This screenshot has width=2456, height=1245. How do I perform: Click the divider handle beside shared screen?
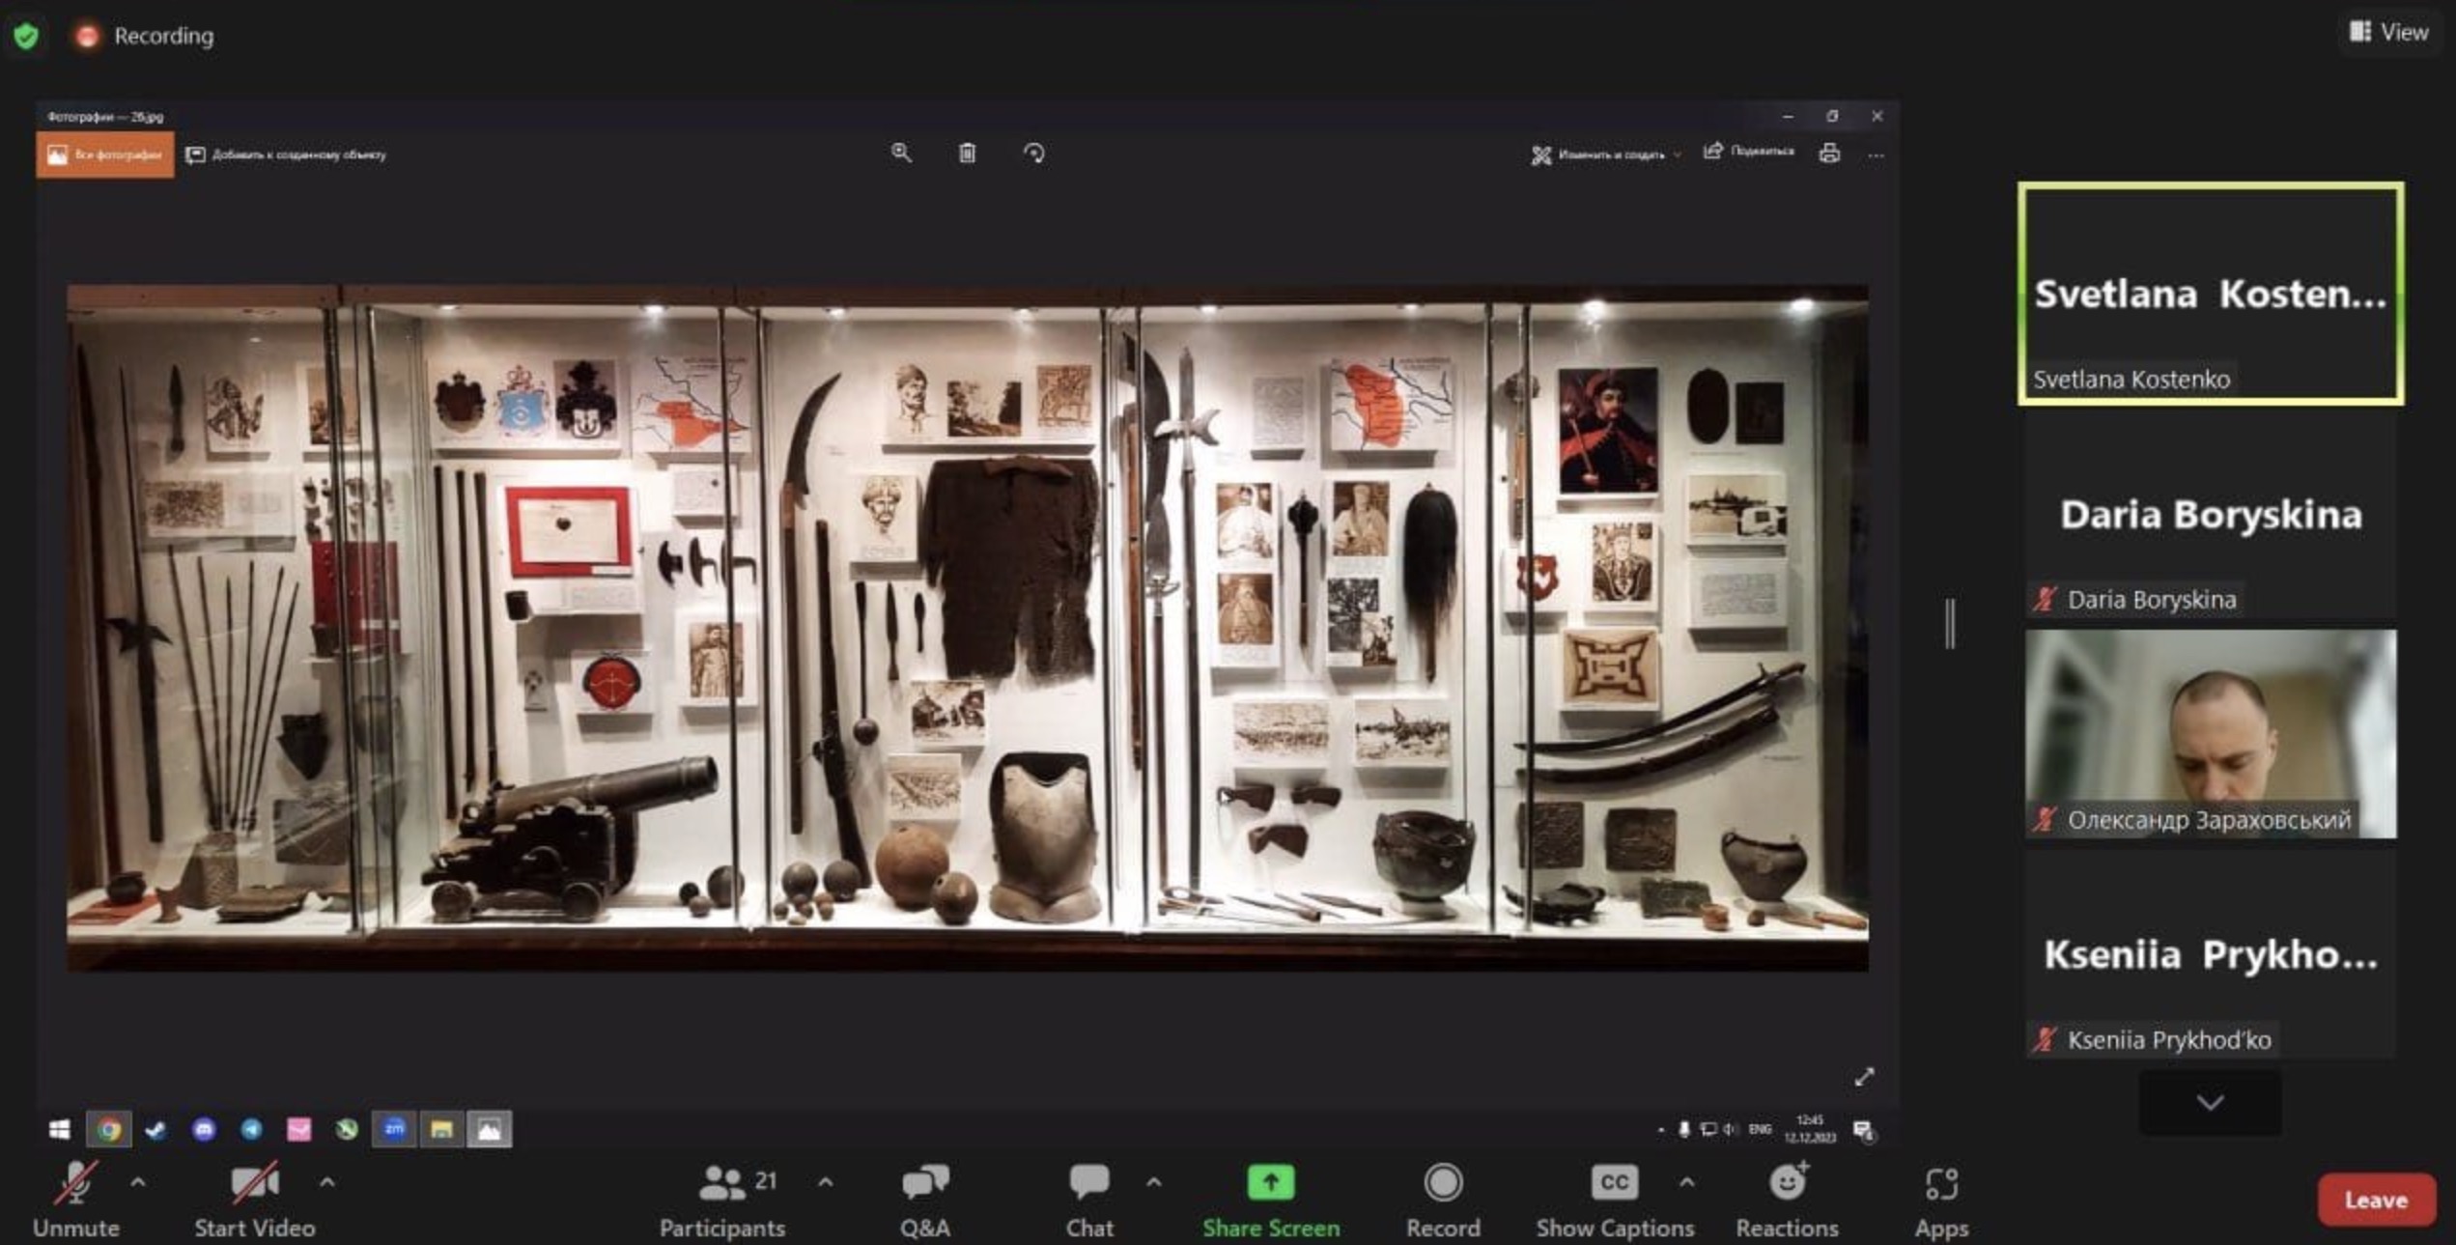[x=1951, y=623]
